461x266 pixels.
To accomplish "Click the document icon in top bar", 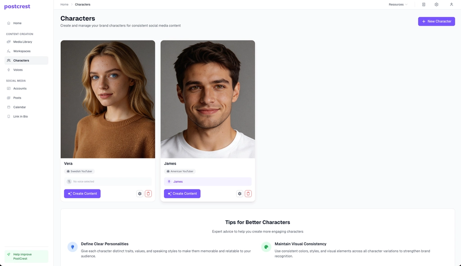I will (424, 5).
